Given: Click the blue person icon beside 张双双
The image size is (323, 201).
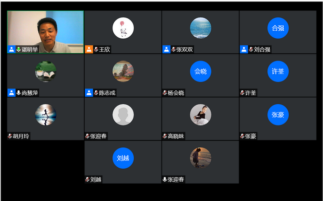Looking at the screenshot, I should point(166,49).
